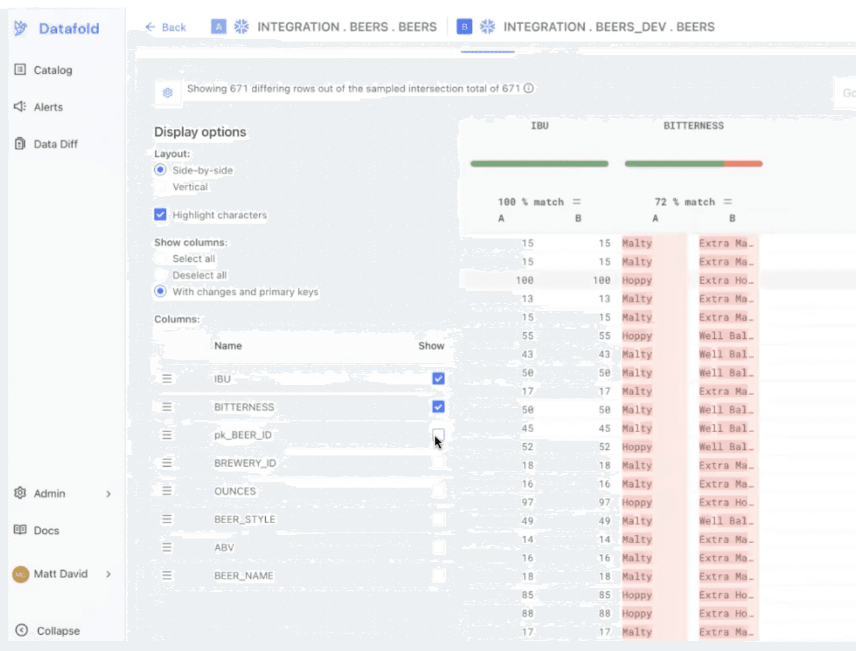Uncheck the BITTERNESS Show checkbox

coord(438,407)
